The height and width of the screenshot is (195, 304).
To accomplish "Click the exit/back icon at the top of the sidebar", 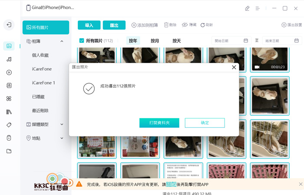I will click(9, 25).
